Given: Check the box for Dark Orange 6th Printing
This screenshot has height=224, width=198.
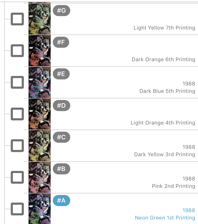Looking at the screenshot, I should coord(17,51).
